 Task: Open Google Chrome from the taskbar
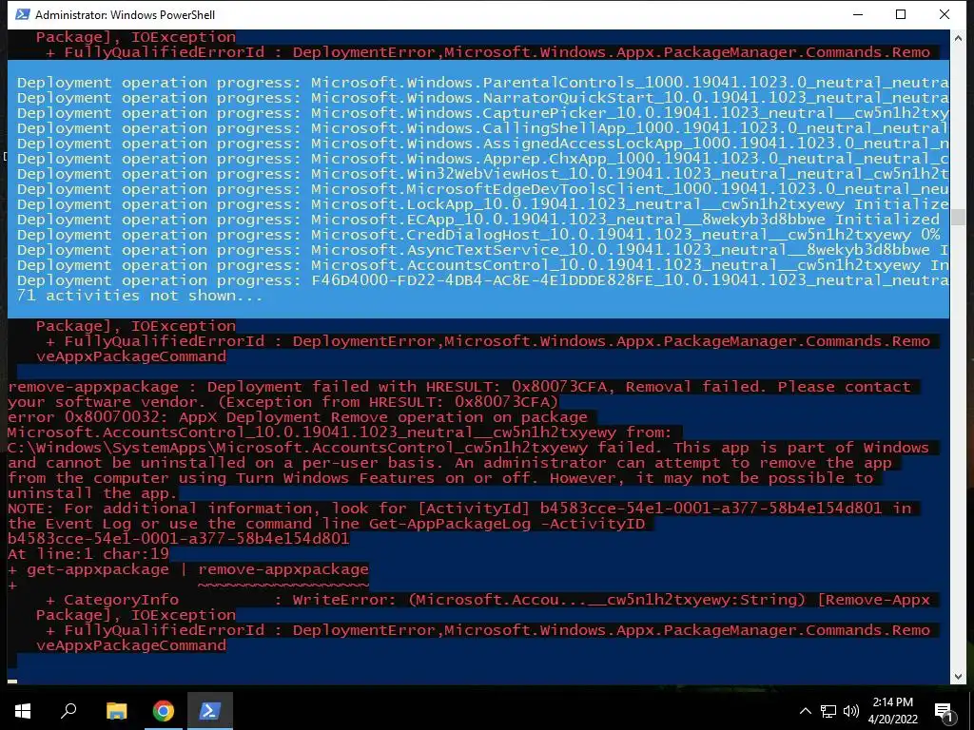click(164, 711)
